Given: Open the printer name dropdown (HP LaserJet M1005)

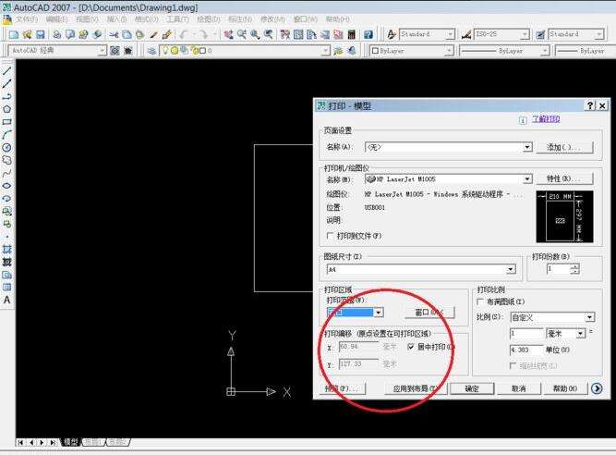Looking at the screenshot, I should coord(527,179).
